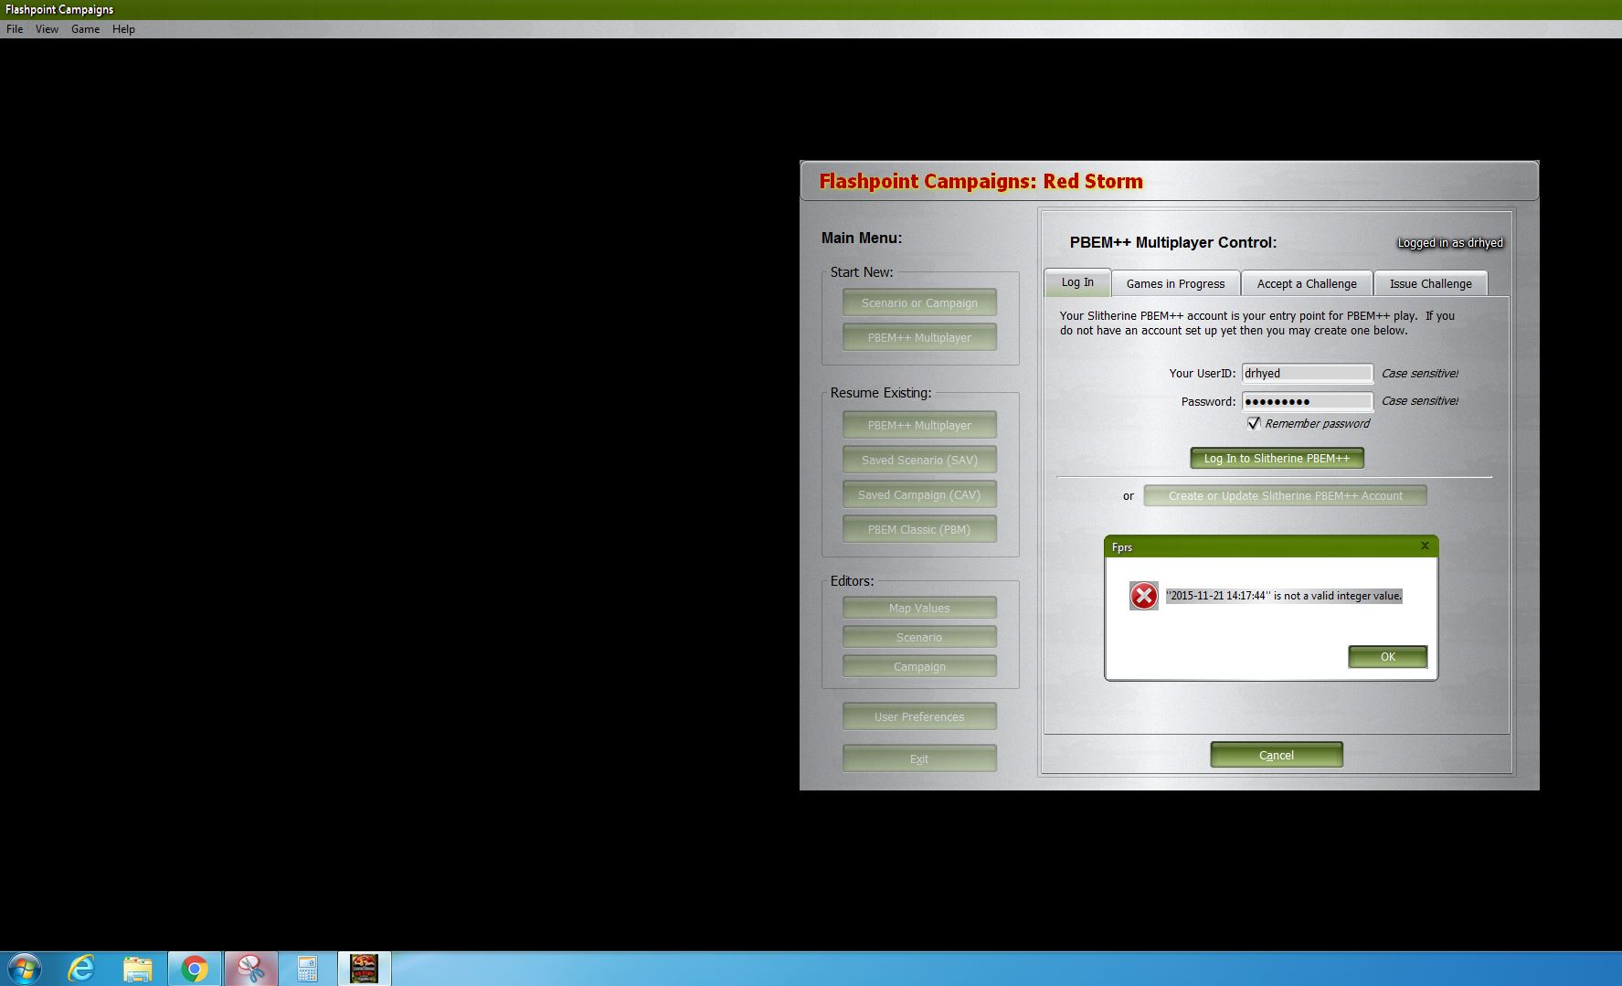Toggle Remember password checkbox
The image size is (1622, 986).
(x=1254, y=423)
